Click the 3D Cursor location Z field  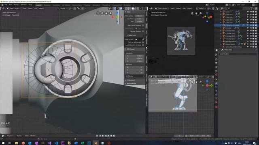(135, 61)
